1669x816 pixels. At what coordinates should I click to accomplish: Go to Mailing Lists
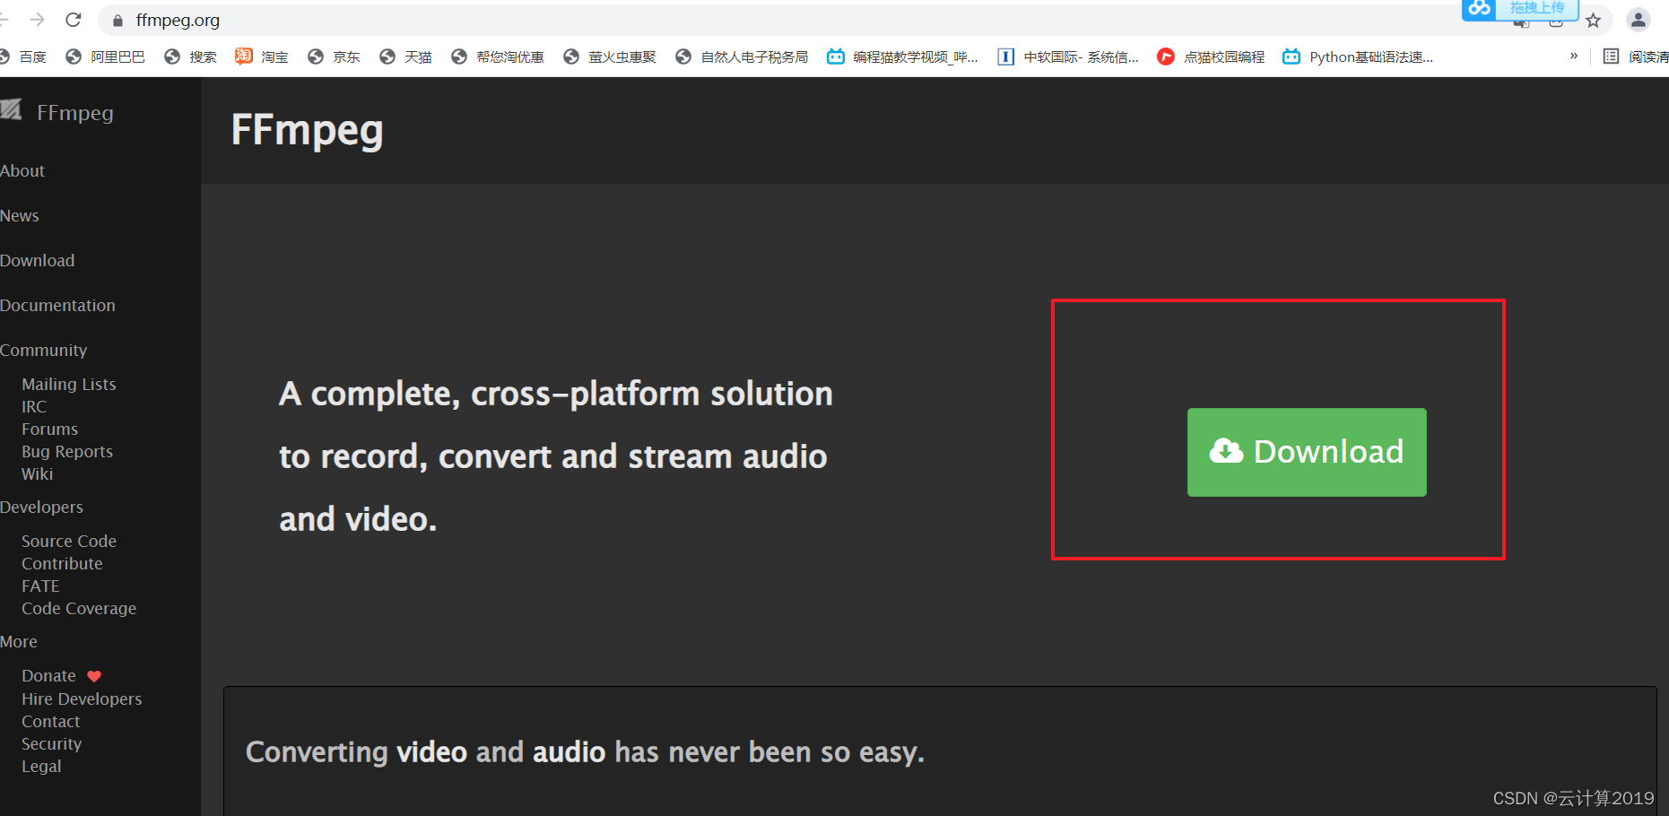[x=69, y=384]
